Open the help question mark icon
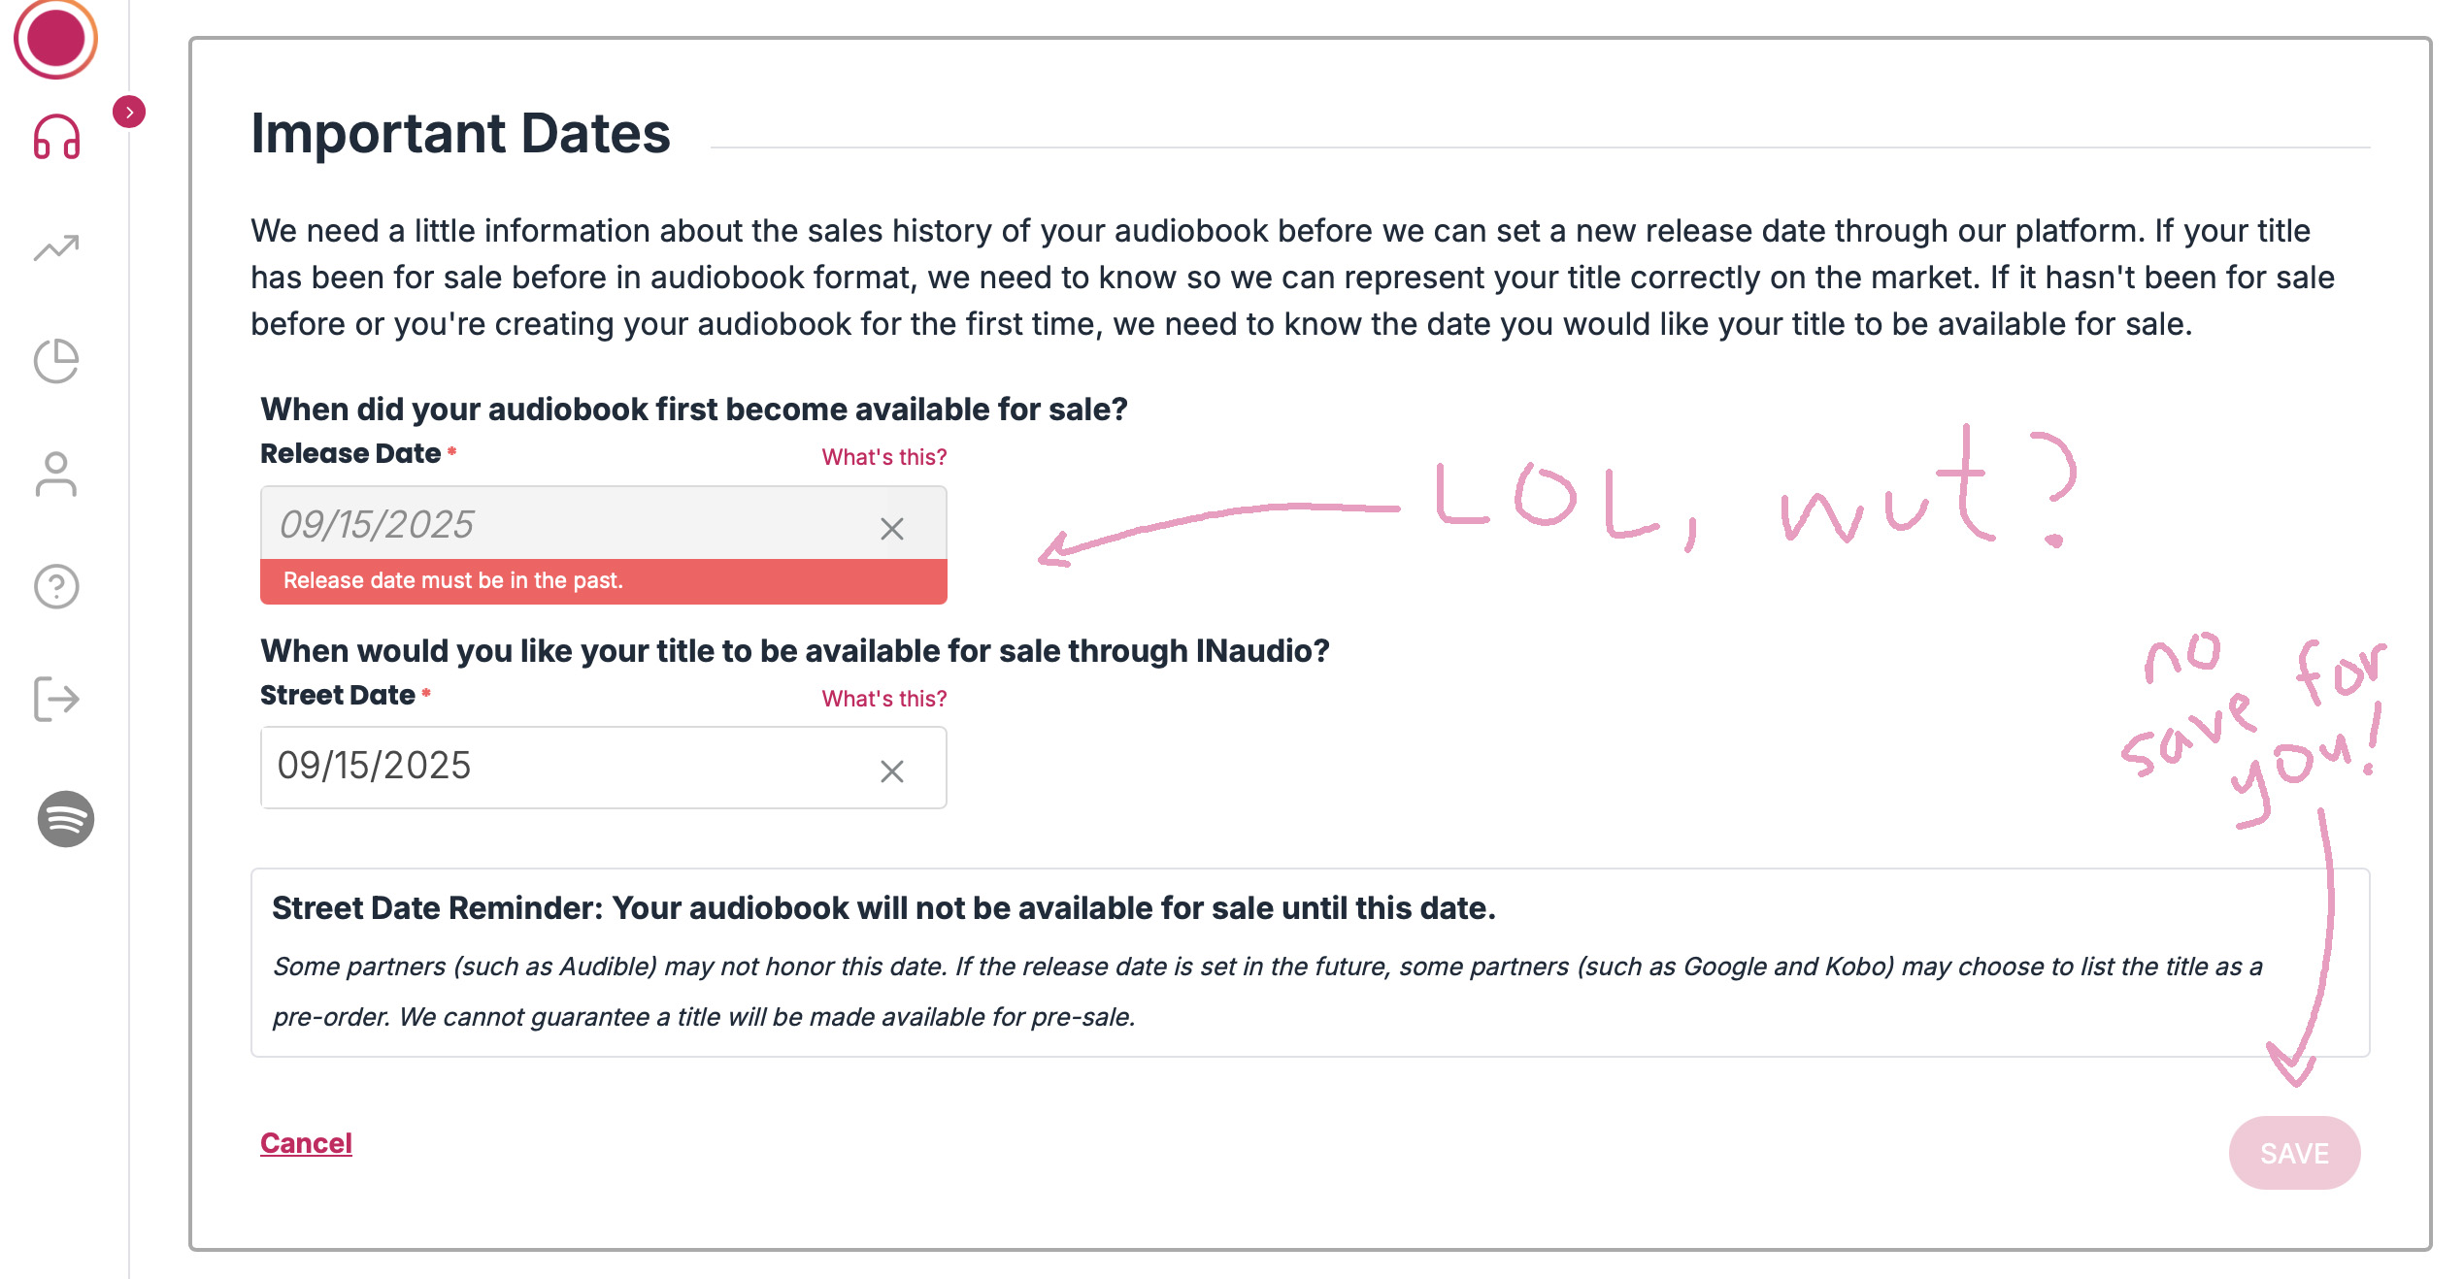The height and width of the screenshot is (1279, 2464). 56,587
